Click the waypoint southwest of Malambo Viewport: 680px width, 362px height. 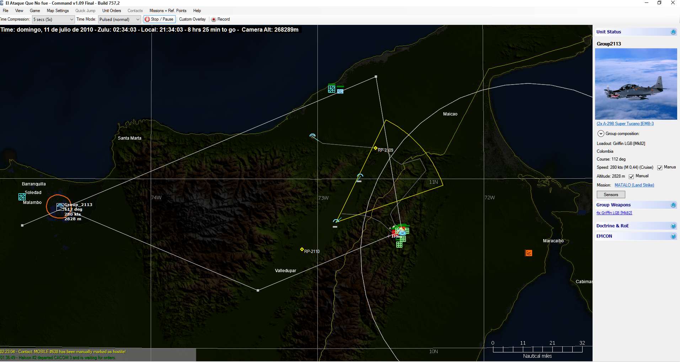[22, 225]
